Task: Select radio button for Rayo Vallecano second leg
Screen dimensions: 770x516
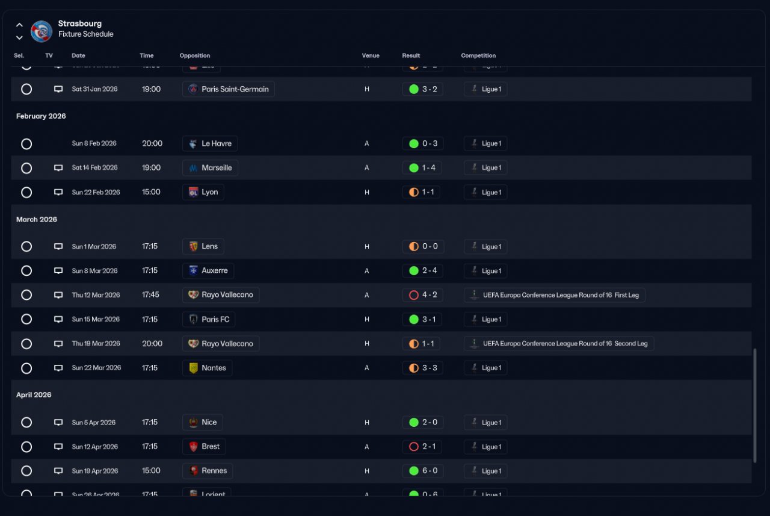Action: [x=26, y=344]
